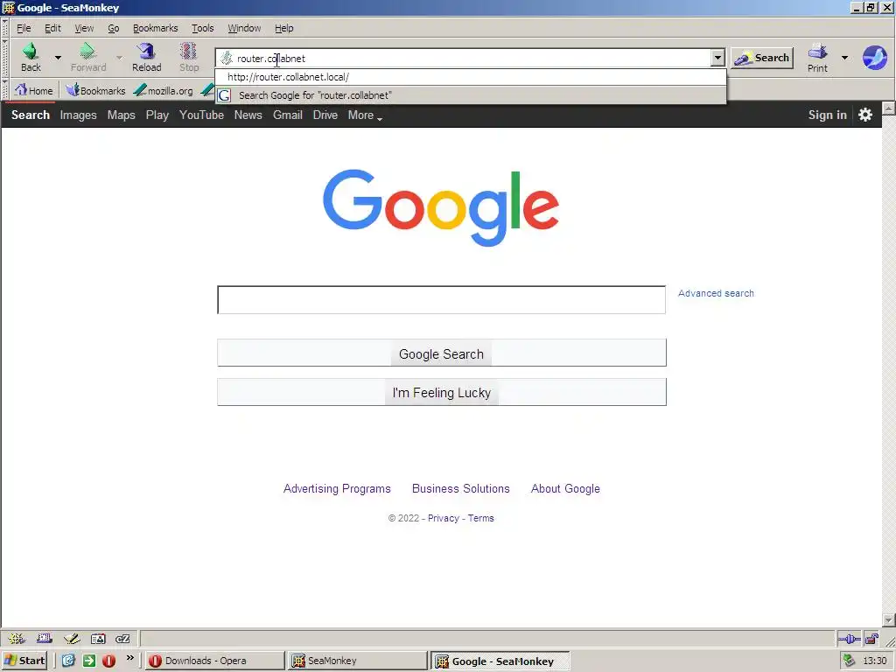Open the Tools menu
Screen dimensions: 896x672
coord(202,28)
